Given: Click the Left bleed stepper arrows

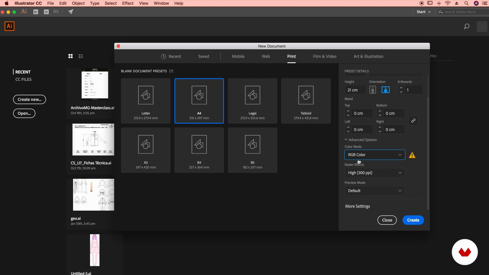Looking at the screenshot, I should (348, 129).
